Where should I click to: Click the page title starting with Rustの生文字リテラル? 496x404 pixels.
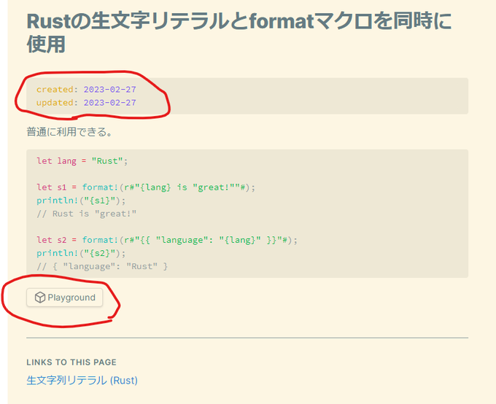click(239, 32)
